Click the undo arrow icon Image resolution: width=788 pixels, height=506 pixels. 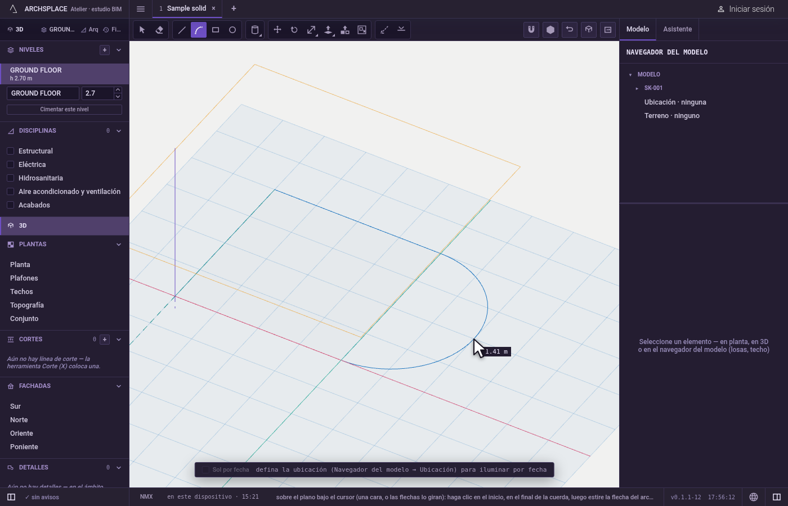(x=570, y=30)
